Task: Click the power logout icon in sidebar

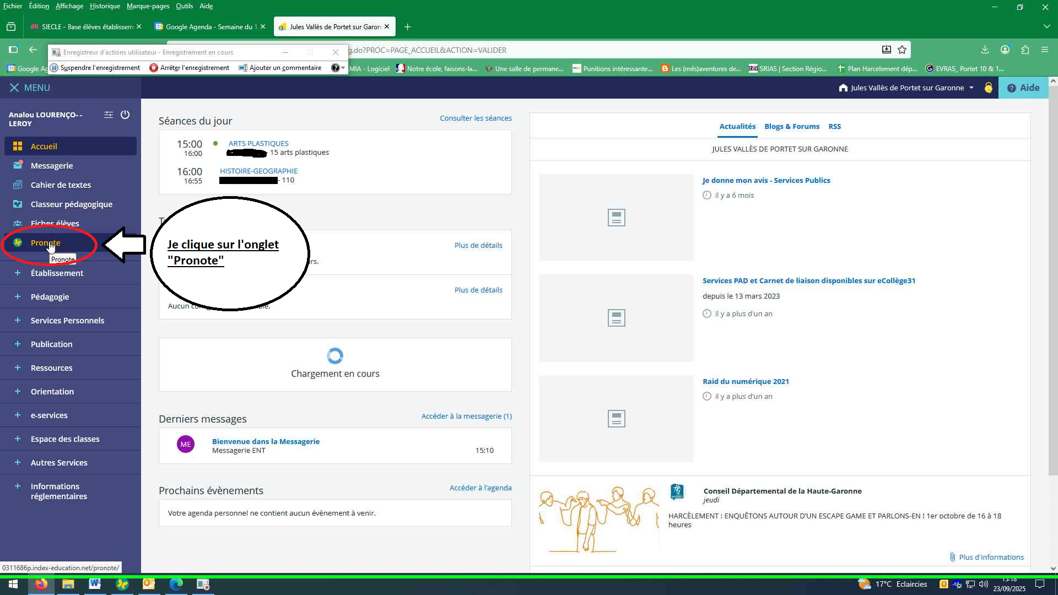Action: coord(125,115)
